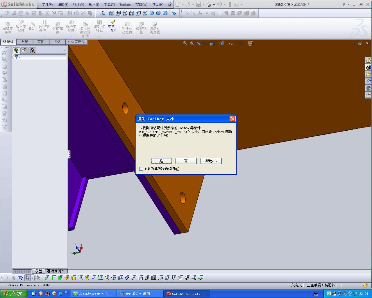Toggle the Filter Axes selection filter
372x298 pixels.
click(80, 278)
